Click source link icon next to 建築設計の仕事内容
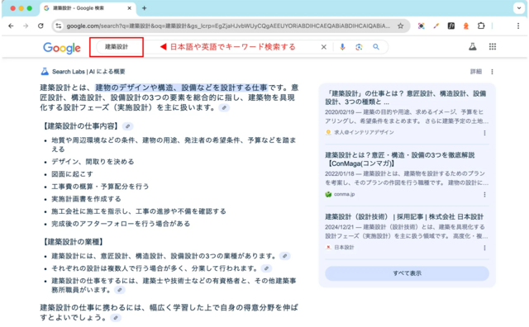The image size is (529, 327). pyautogui.click(x=127, y=126)
